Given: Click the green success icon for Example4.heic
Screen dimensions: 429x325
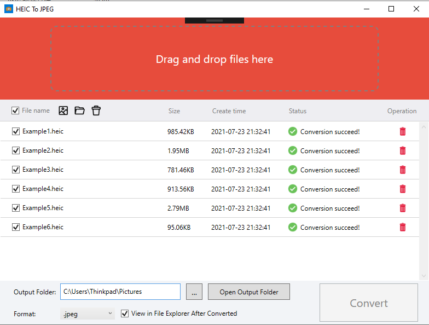Looking at the screenshot, I should pyautogui.click(x=292, y=189).
